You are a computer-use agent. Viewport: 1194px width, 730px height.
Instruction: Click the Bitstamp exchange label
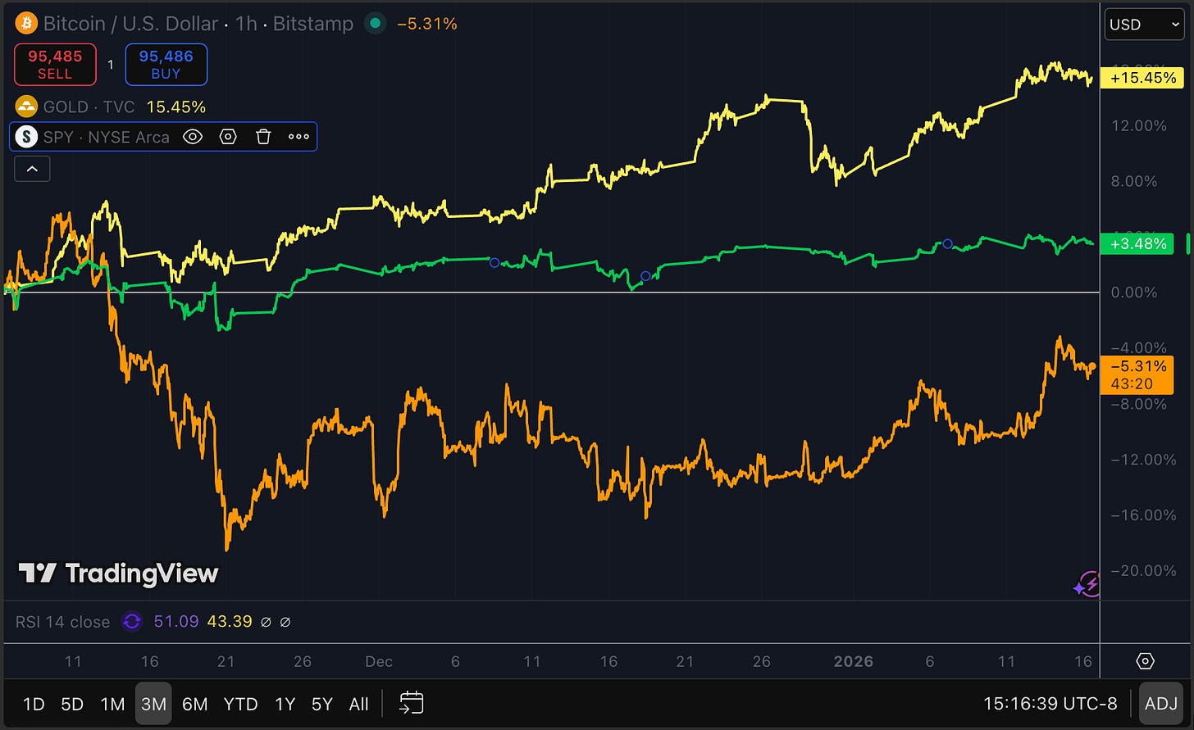(312, 24)
